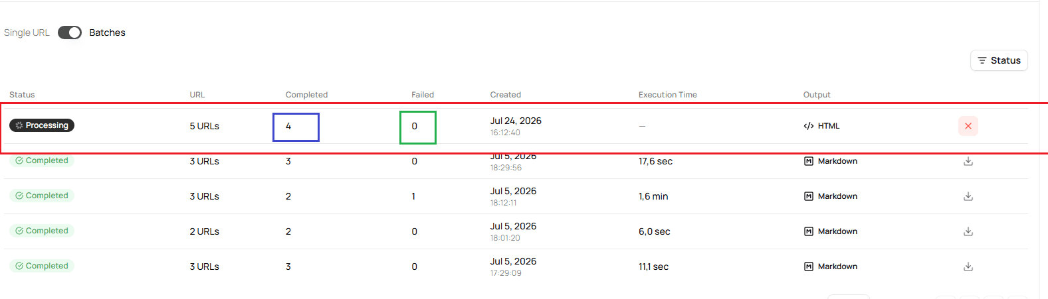Viewport: 1048px width, 299px height.
Task: Click the Output column header
Action: tap(817, 95)
